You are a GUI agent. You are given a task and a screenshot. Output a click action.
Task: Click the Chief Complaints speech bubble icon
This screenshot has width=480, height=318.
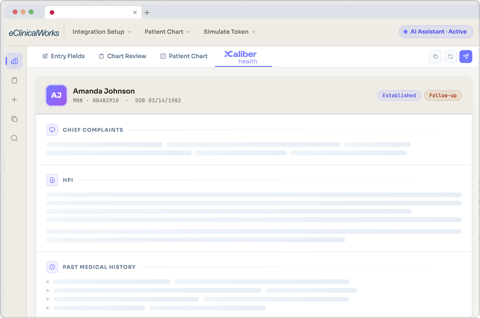tap(52, 130)
